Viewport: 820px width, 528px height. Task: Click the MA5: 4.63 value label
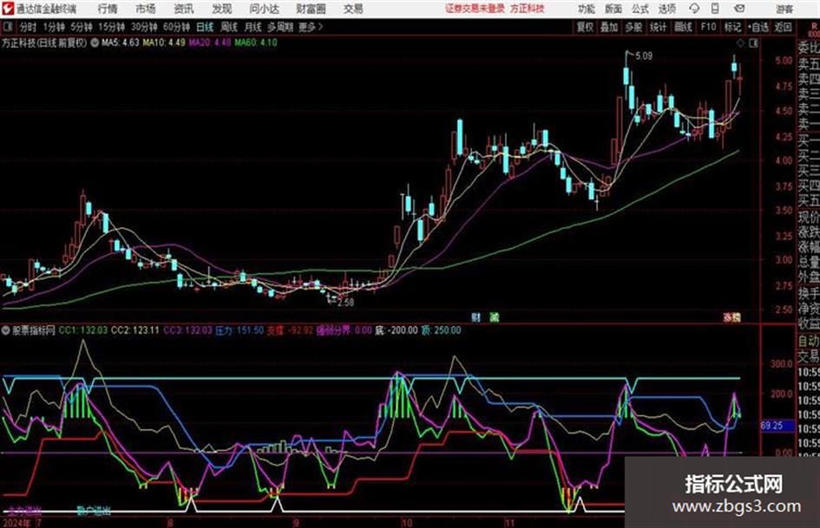121,42
